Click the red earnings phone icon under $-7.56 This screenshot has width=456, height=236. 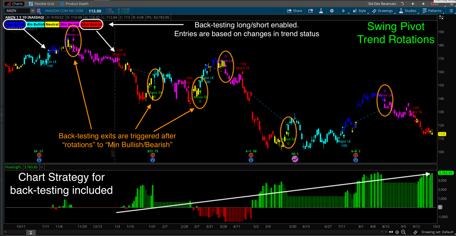[251, 155]
